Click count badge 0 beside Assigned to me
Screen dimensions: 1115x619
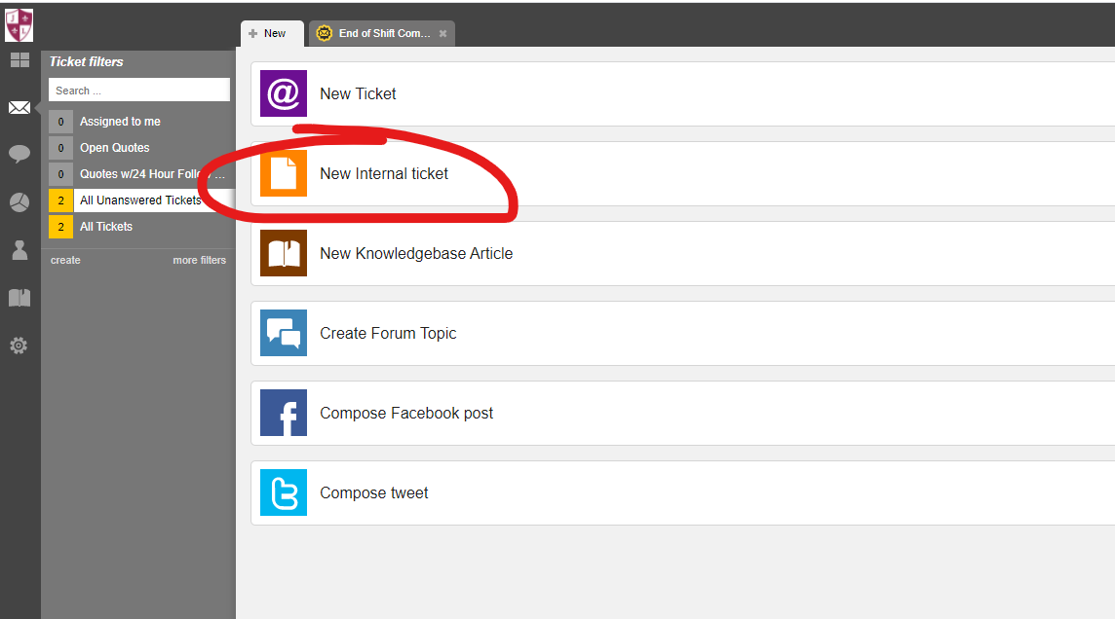coord(60,122)
